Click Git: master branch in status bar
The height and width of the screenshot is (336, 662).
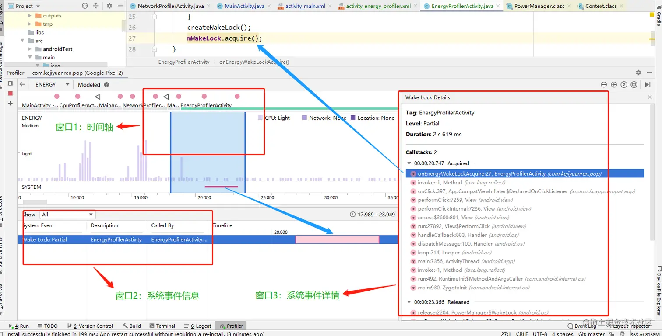[592, 334]
